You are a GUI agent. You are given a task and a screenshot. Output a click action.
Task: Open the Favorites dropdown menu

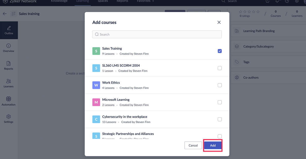145,1
